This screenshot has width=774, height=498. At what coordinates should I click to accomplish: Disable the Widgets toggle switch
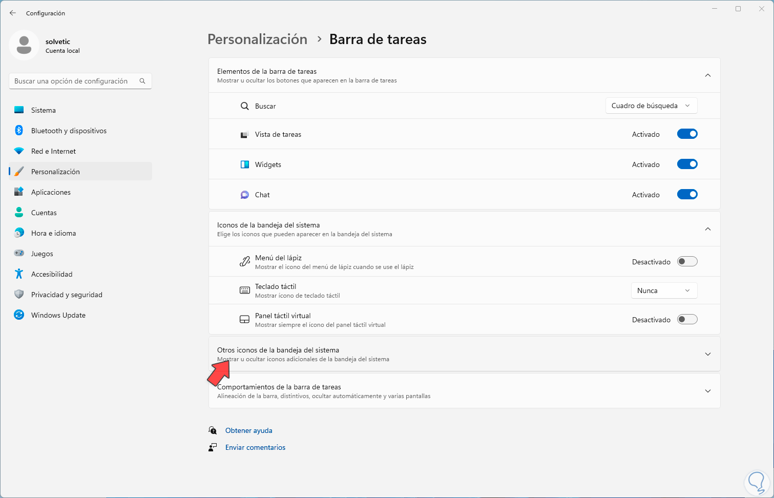pos(687,164)
